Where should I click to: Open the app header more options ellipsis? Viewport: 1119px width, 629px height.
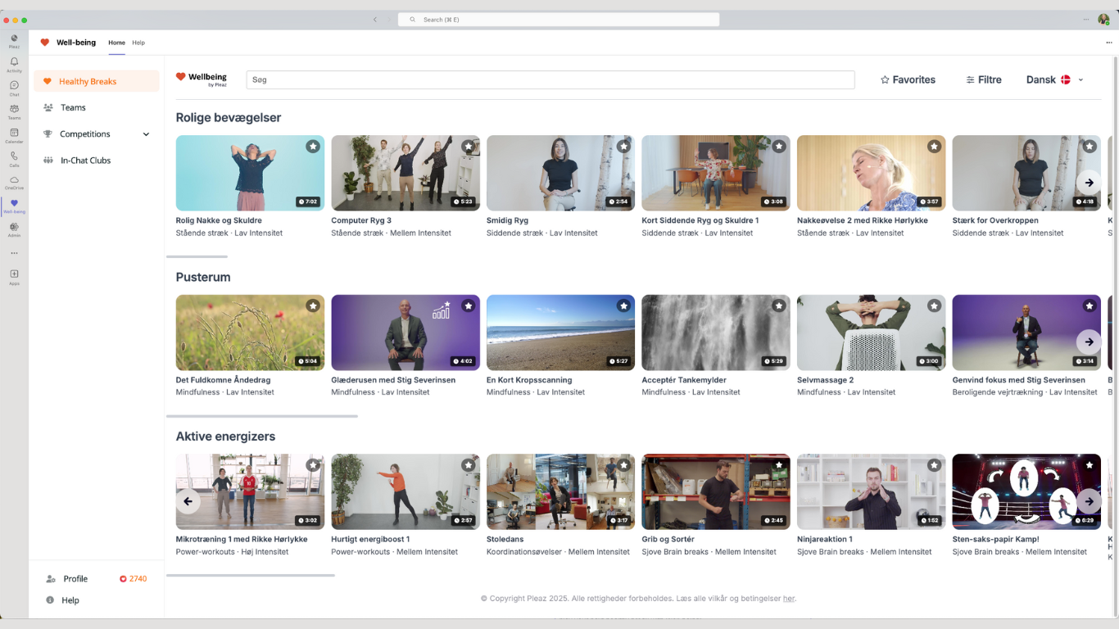click(x=1109, y=43)
